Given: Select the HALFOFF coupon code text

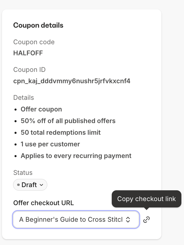Looking at the screenshot, I should click(28, 53).
